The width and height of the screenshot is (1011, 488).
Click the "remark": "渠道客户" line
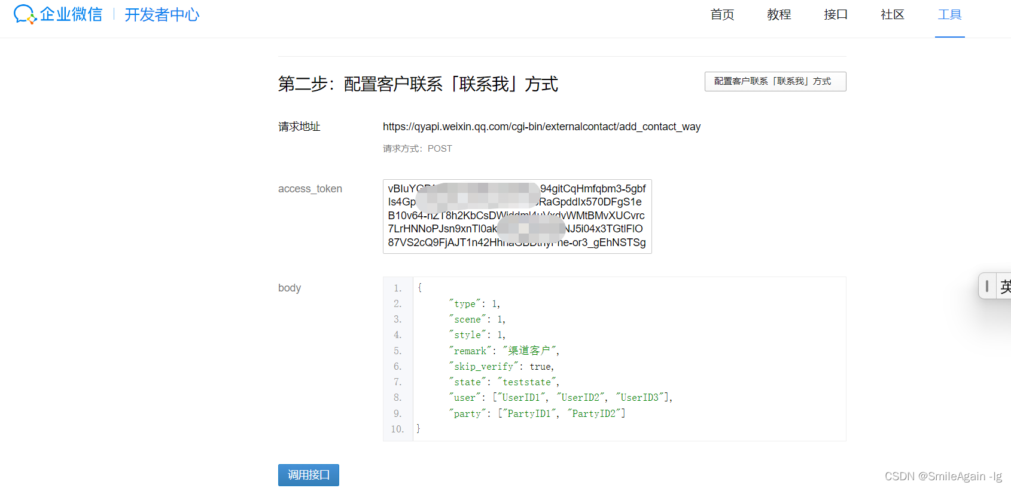504,351
